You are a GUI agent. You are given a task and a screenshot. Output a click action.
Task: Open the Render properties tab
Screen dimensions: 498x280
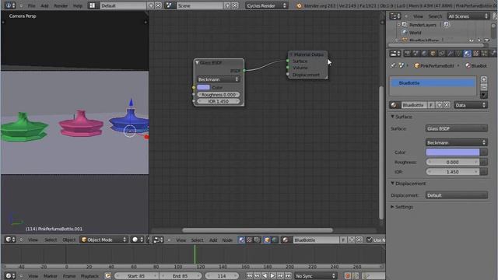(407, 54)
